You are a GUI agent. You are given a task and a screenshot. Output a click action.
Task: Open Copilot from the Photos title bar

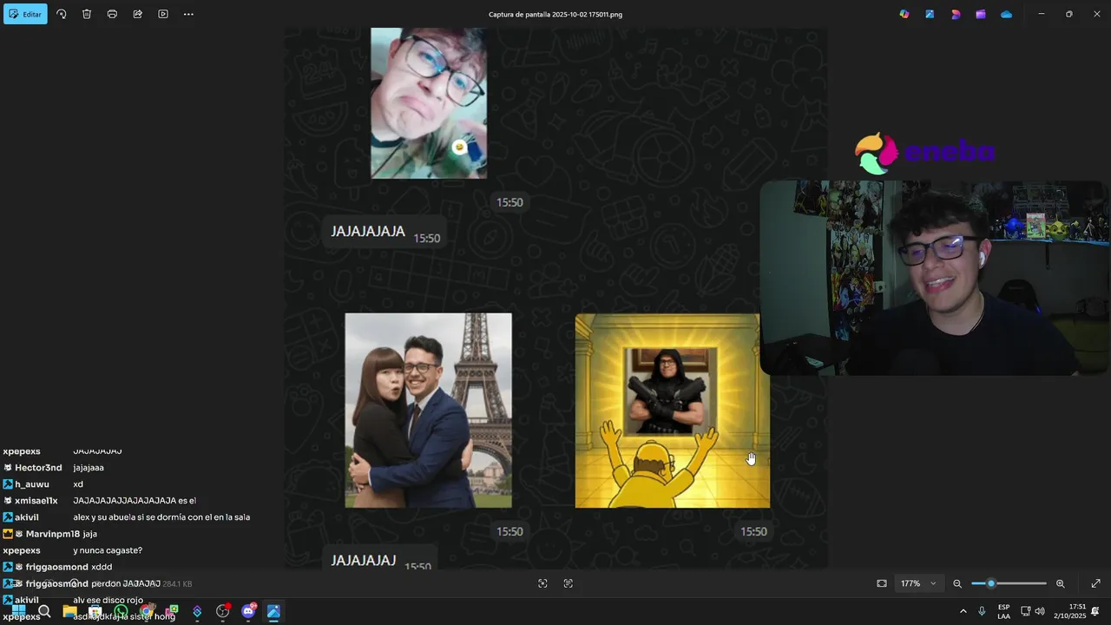pos(904,14)
